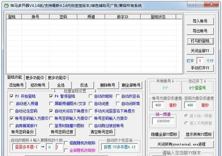
Task: Enable 自动进入频道 checkbox
Action: tap(11, 104)
